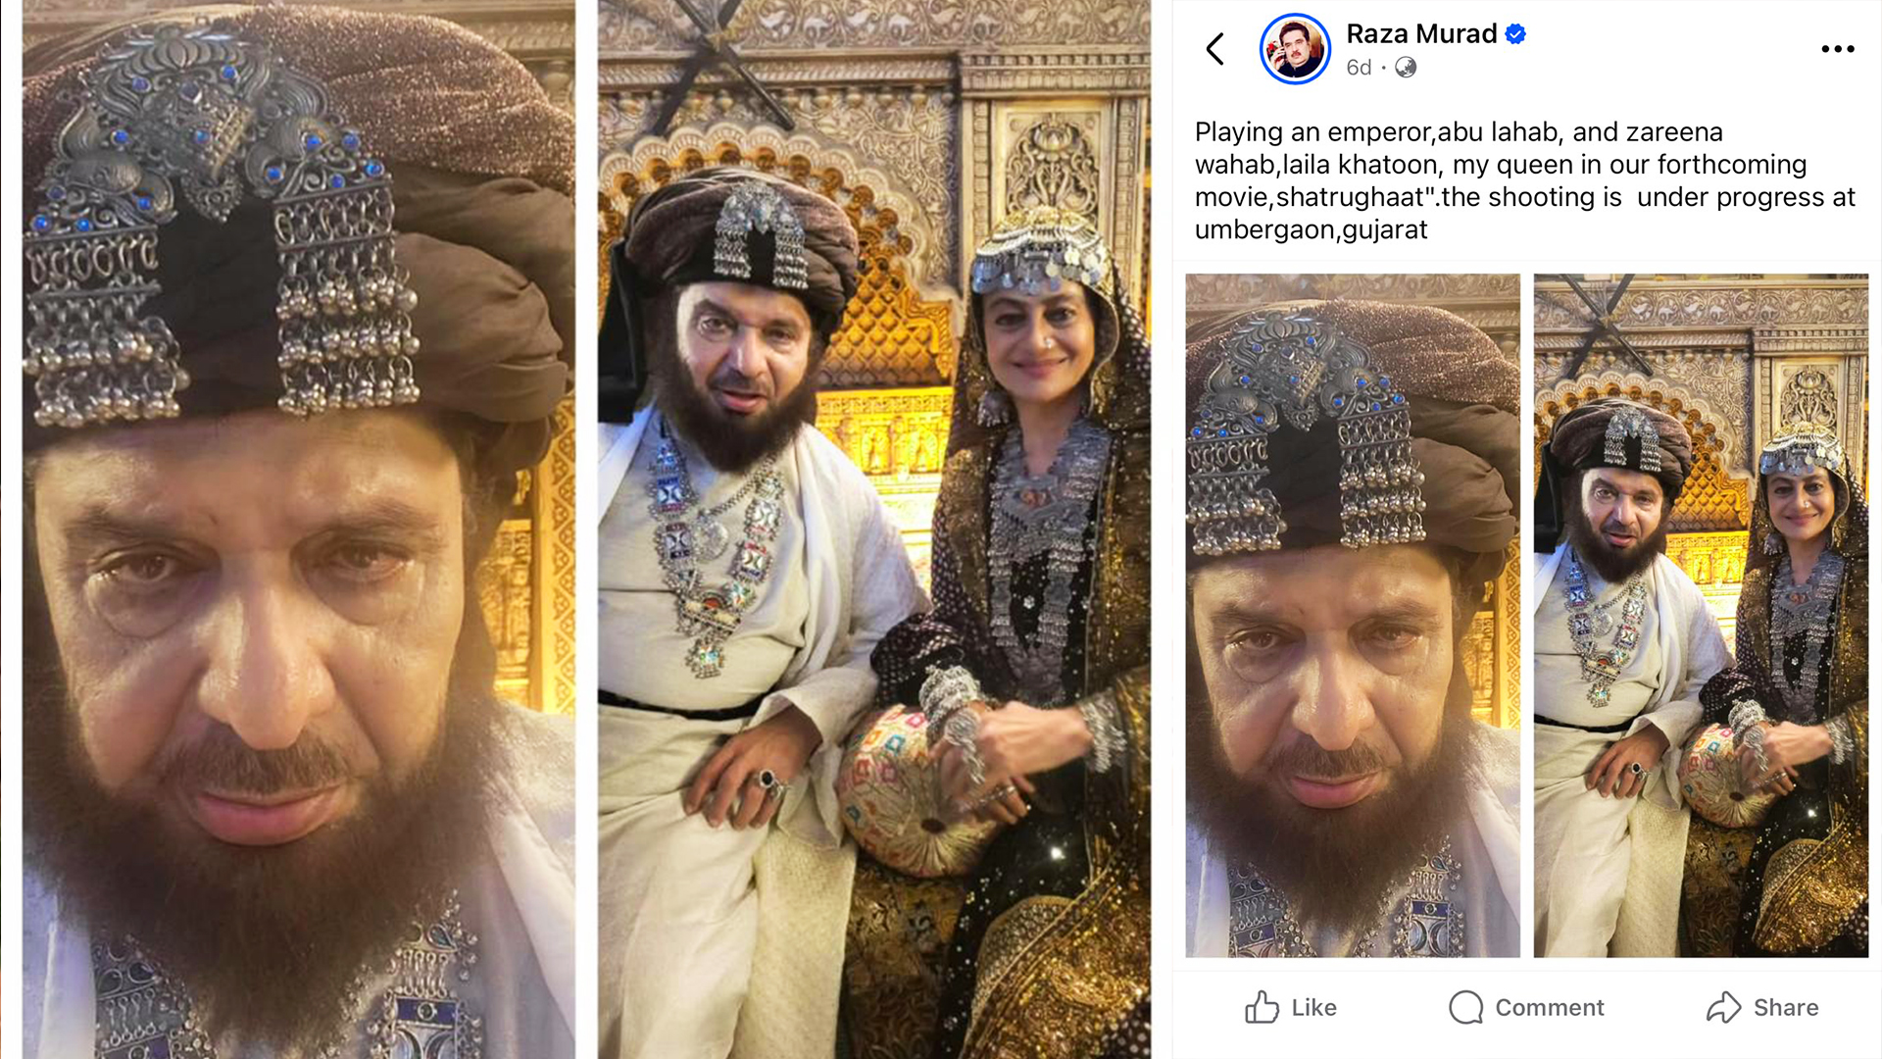This screenshot has width=1882, height=1059.
Task: Open Raza Murad's profile picture
Action: (1295, 49)
